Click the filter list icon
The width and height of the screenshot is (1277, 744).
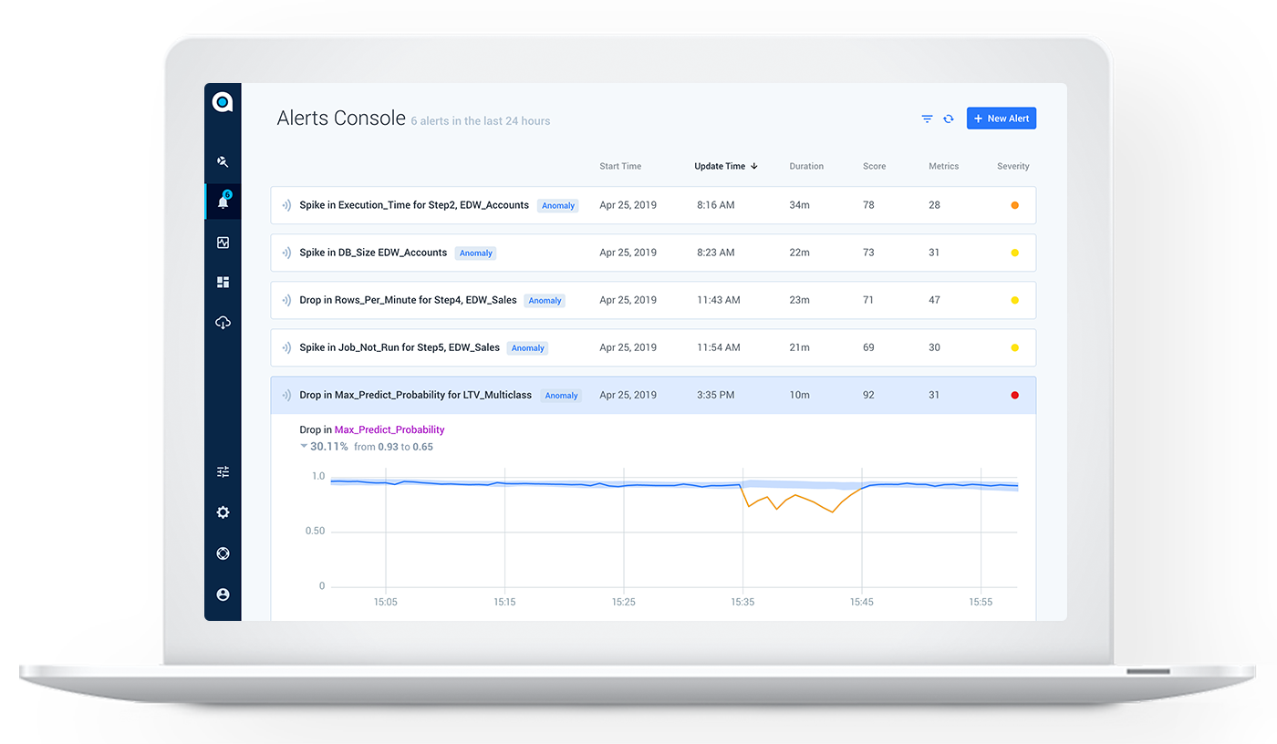pyautogui.click(x=927, y=119)
